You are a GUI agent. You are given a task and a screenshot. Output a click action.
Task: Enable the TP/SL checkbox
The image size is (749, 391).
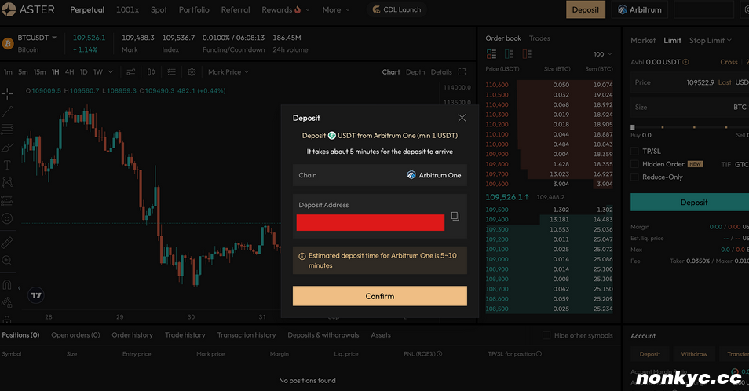point(635,151)
